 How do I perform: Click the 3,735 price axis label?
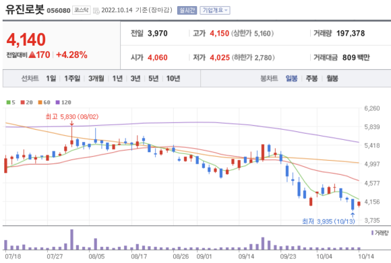point(372,221)
